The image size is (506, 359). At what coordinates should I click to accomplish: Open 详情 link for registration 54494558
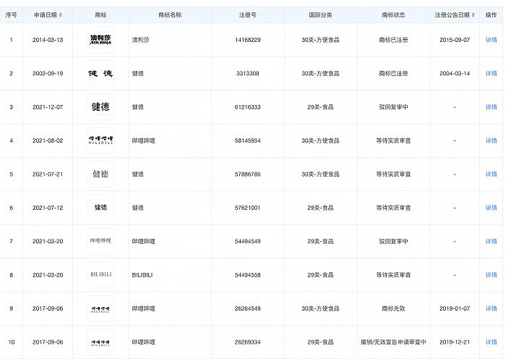point(491,275)
